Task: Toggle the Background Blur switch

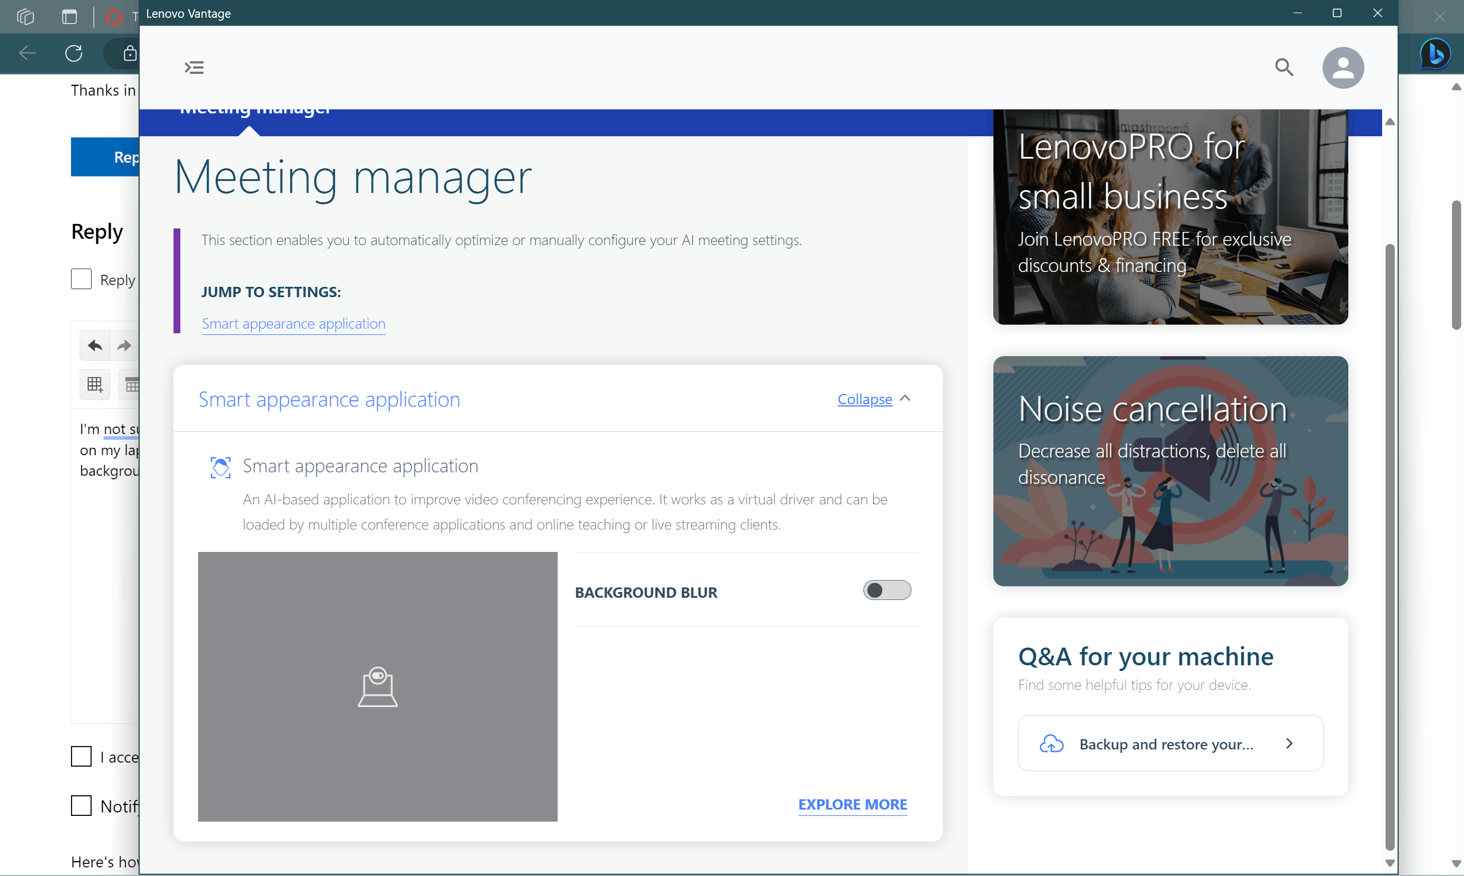Action: click(x=886, y=590)
